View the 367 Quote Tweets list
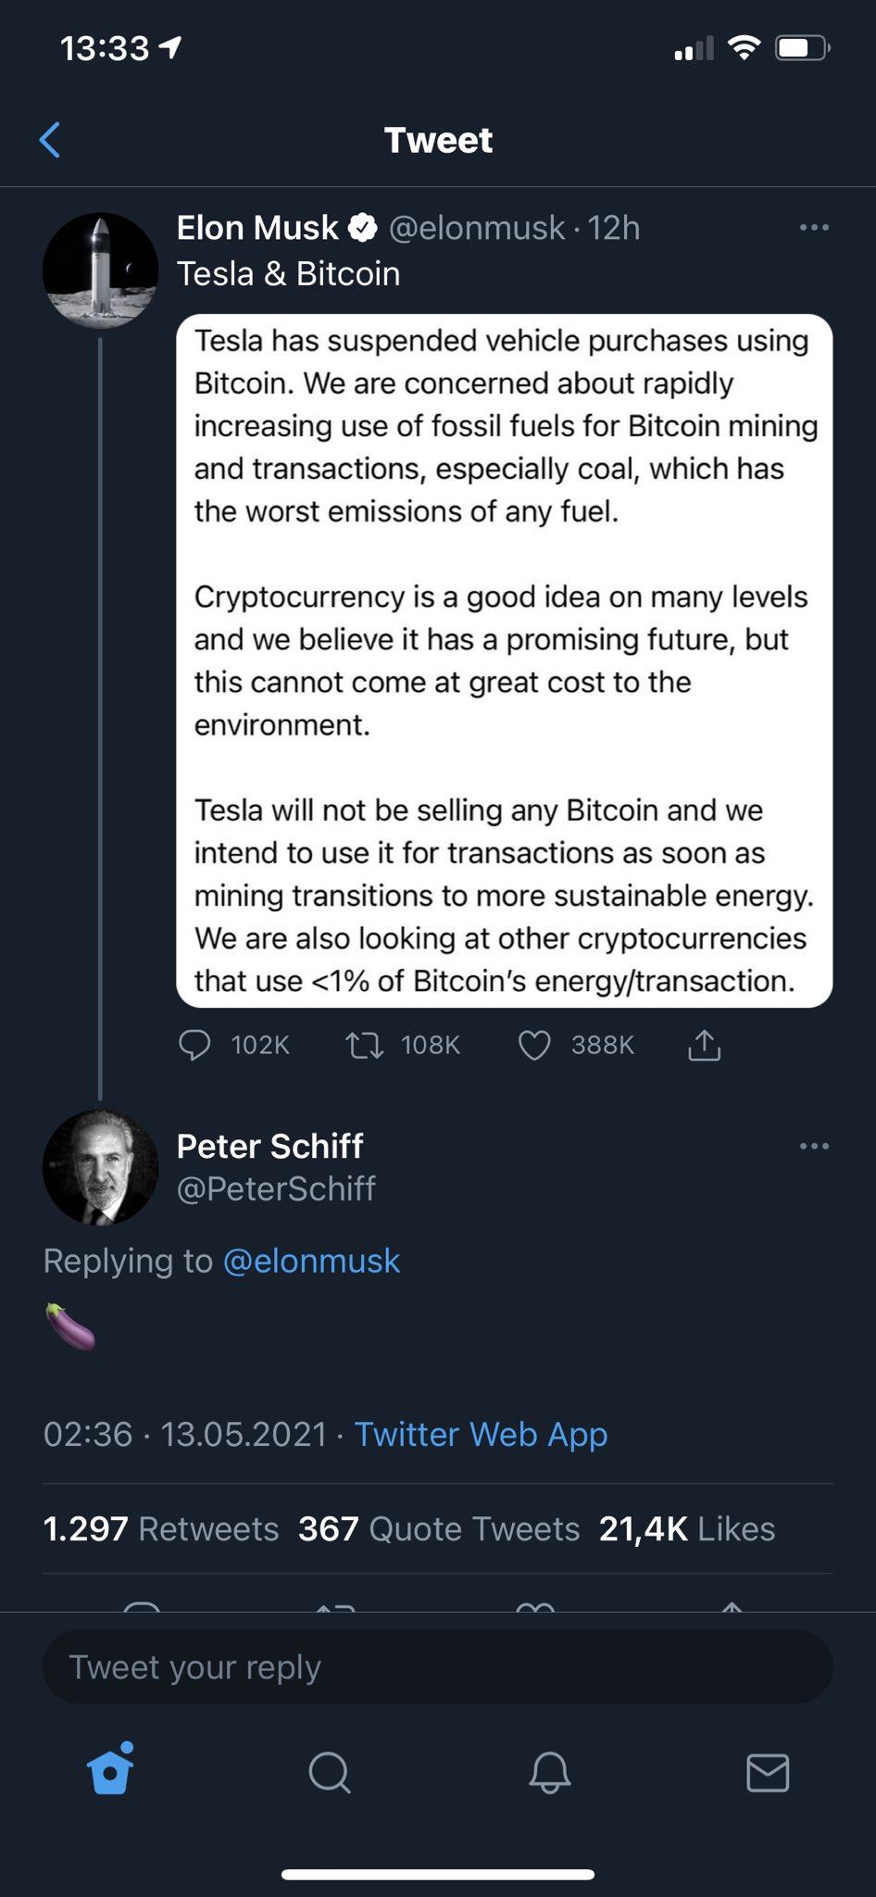Image resolution: width=876 pixels, height=1897 pixels. tap(439, 1529)
